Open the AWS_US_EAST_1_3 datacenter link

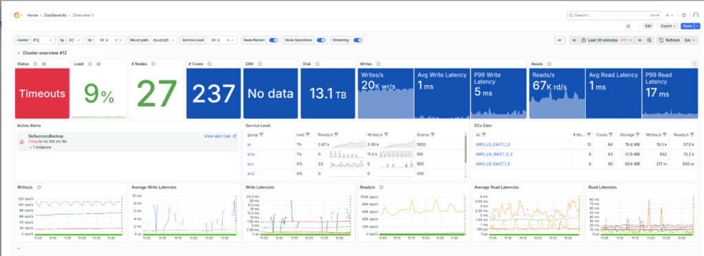(493, 144)
